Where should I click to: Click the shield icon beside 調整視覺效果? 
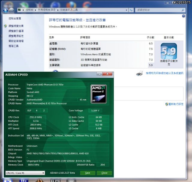(x=5, y=26)
